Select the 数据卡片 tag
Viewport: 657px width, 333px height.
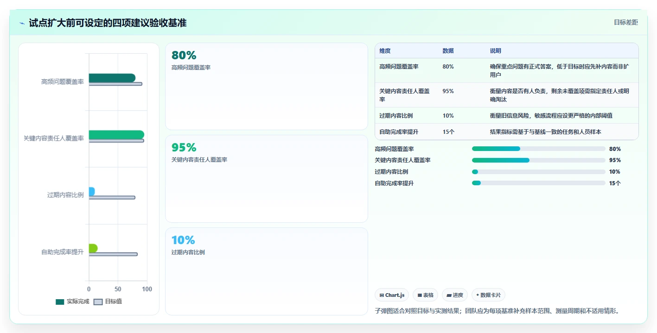tap(488, 295)
